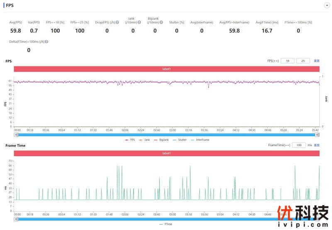Toggle InterFrame series in legend
Viewport: 332px width, 230px height.
point(200,140)
